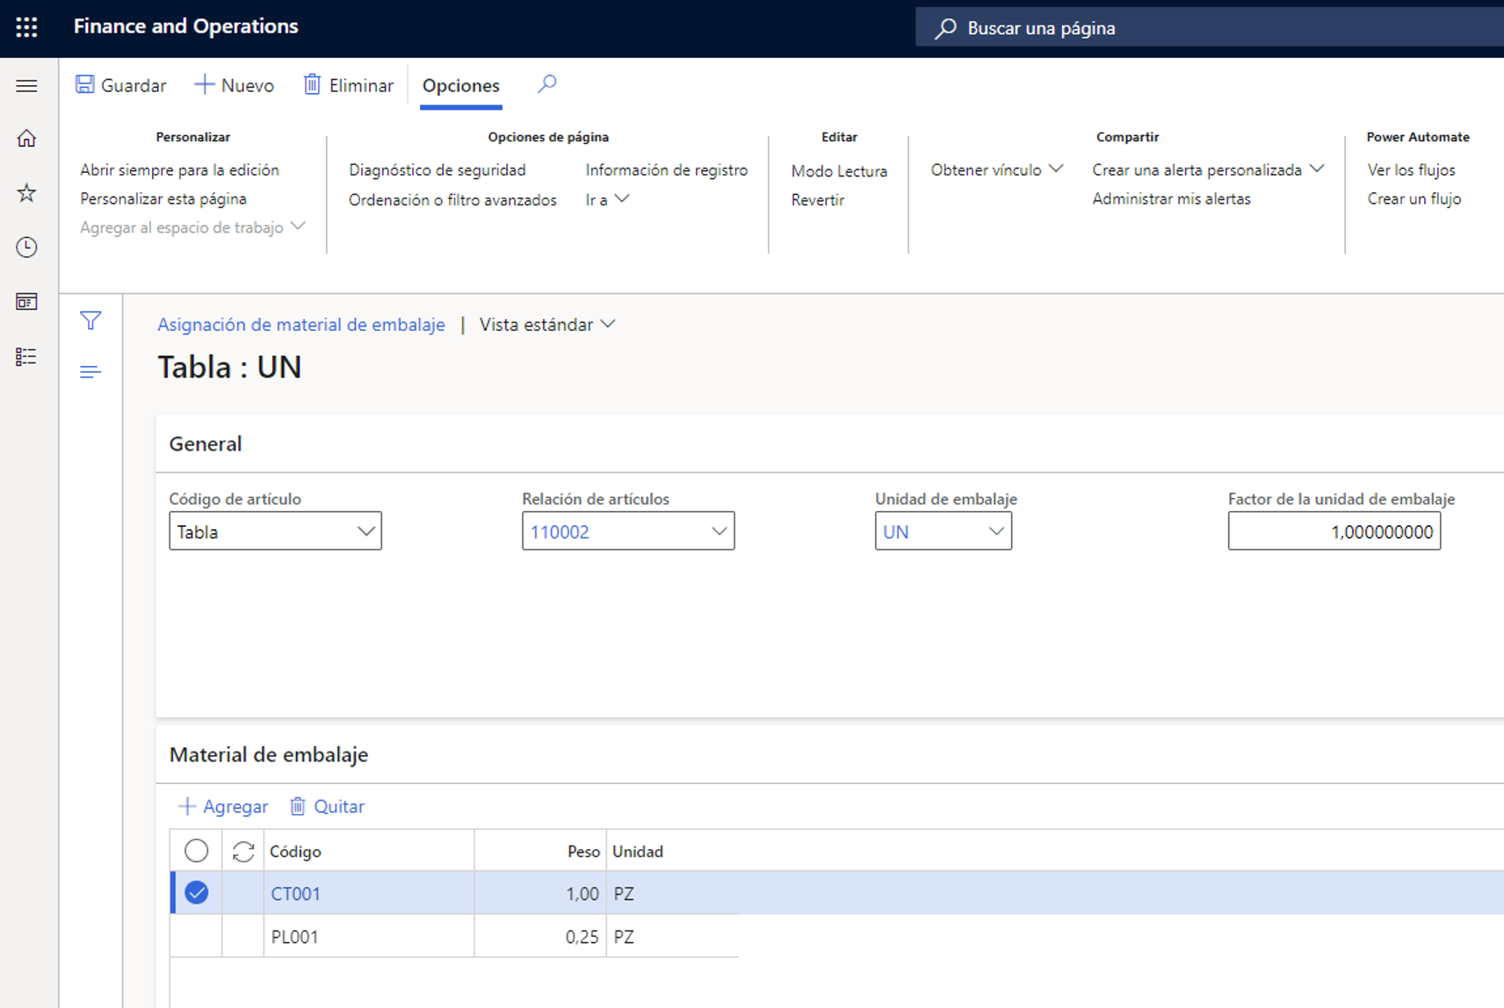Expand Obtener vínculo options
This screenshot has width=1504, height=1008.
pos(997,169)
